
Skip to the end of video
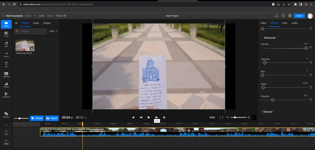164,117
